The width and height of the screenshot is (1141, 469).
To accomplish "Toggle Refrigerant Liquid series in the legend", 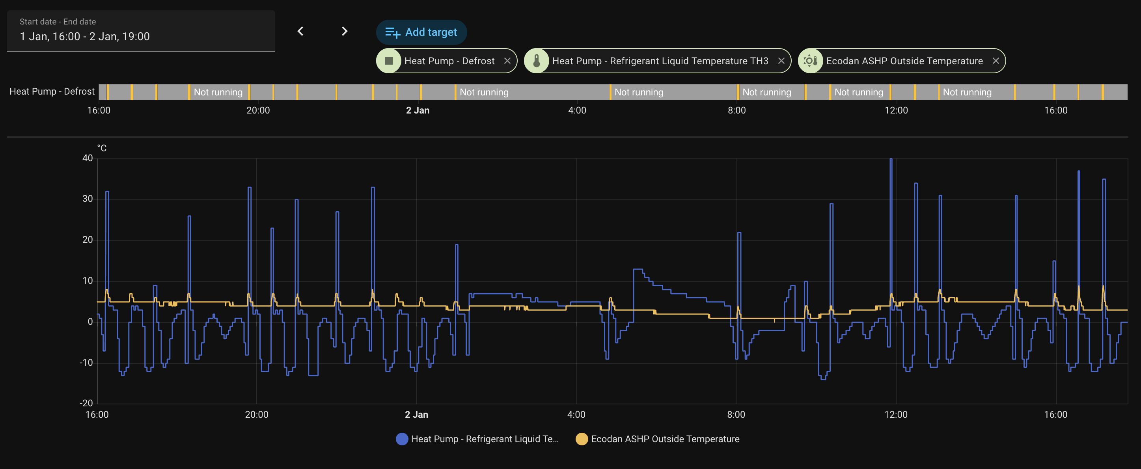I will [x=485, y=439].
